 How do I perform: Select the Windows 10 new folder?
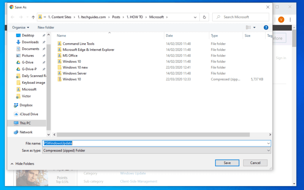point(75,67)
